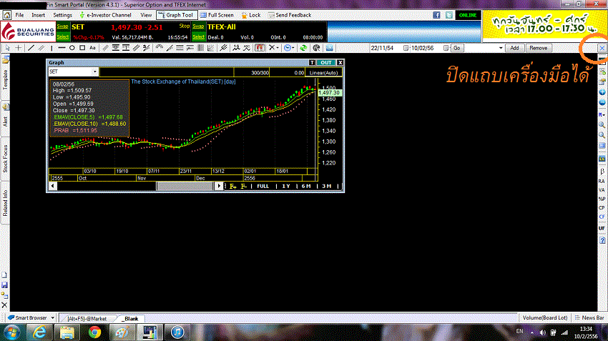
Task: Open the X delete-drawing dropdown
Action: point(274,48)
